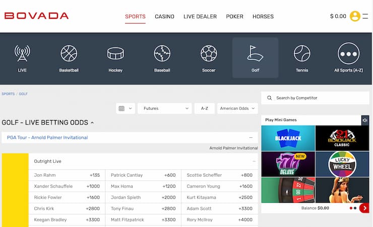Open the 777 Deluxe mini game

[288, 164]
